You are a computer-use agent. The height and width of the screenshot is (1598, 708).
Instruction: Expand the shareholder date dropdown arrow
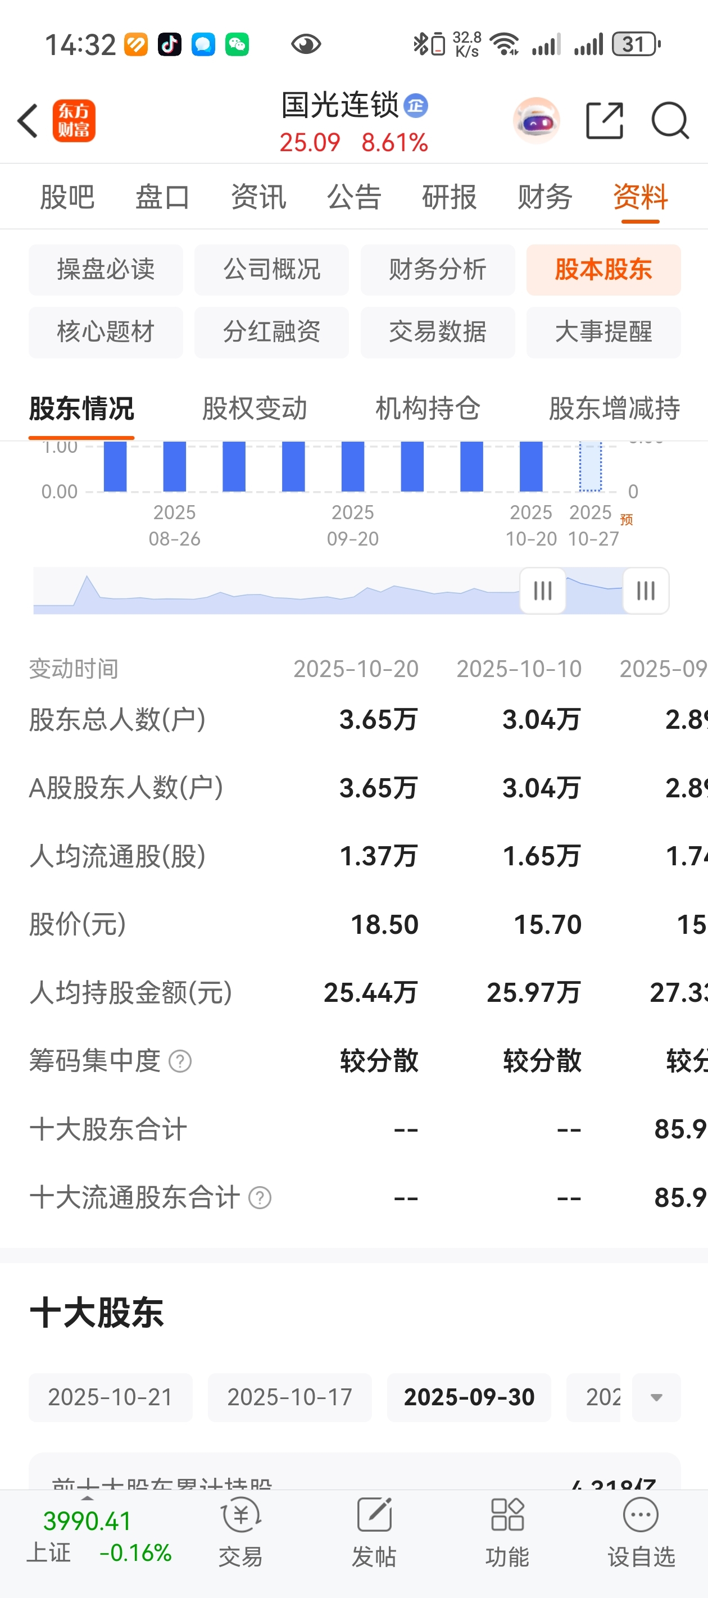656,1397
